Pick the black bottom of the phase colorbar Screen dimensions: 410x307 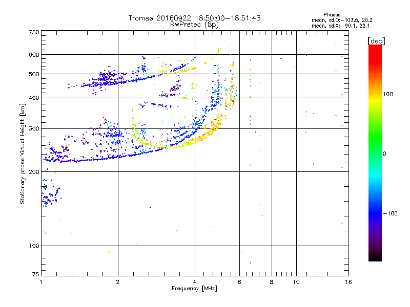pos(375,257)
